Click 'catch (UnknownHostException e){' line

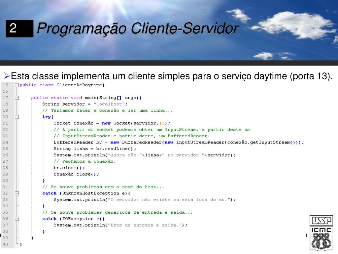tap(86, 193)
